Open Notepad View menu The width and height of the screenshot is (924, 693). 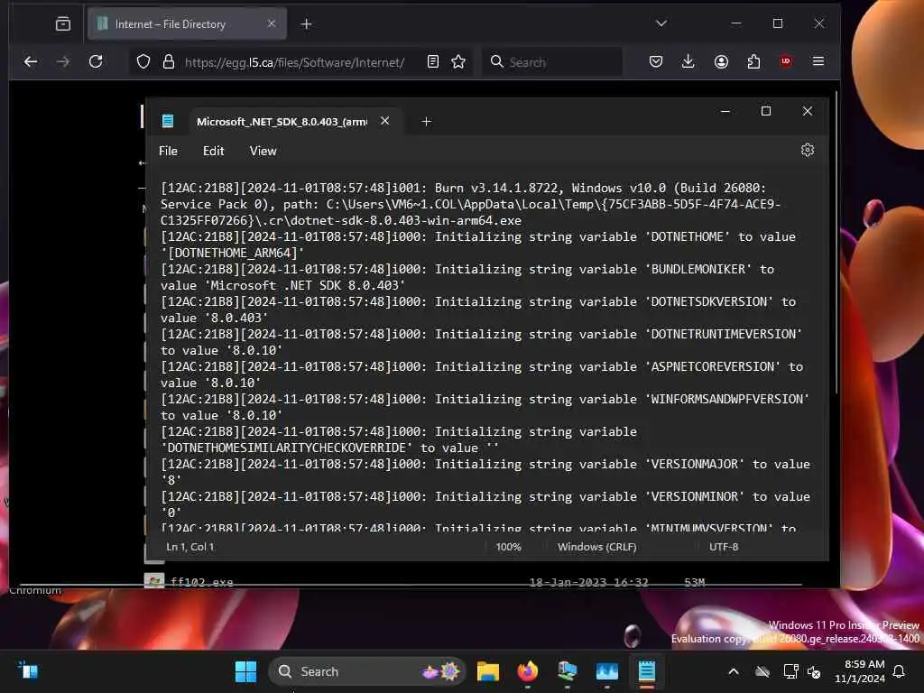click(263, 151)
